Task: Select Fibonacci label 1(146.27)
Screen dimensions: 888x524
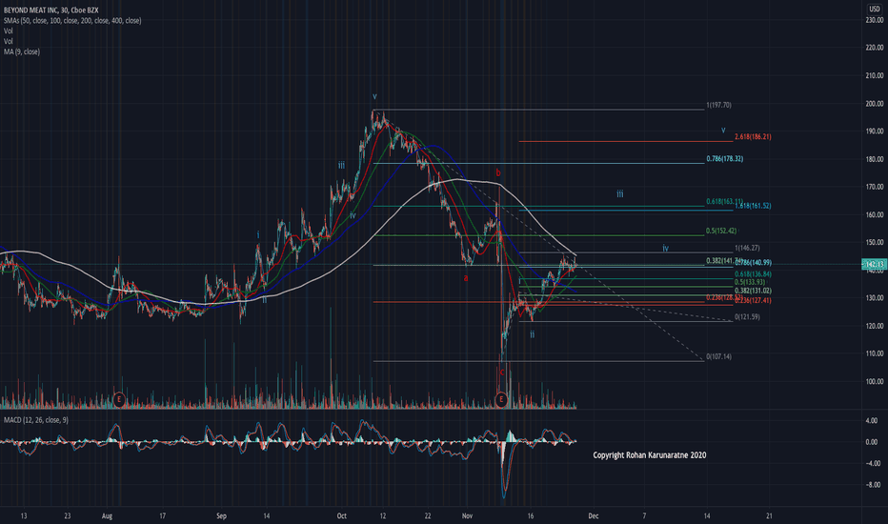Action: pyautogui.click(x=747, y=248)
